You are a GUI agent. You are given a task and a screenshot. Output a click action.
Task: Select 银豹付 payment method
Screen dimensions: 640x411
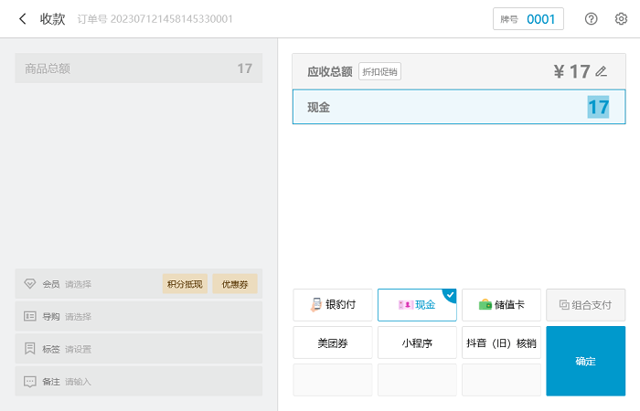(x=333, y=305)
